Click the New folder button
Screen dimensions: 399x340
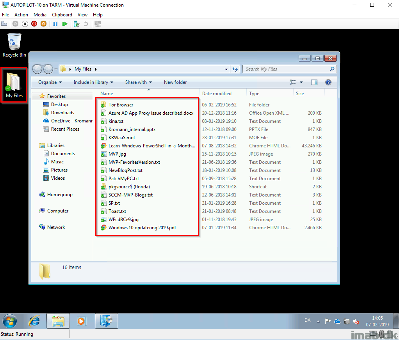175,82
